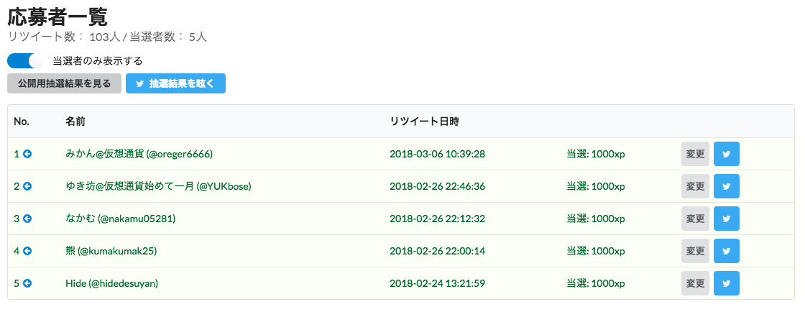Open the Hide (@hidedesuyan) name link
The image size is (805, 312).
click(112, 283)
